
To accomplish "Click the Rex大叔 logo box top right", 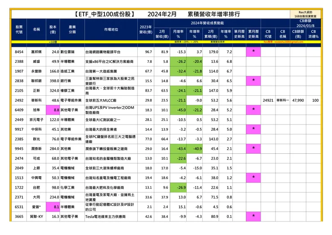I will click(306, 14).
